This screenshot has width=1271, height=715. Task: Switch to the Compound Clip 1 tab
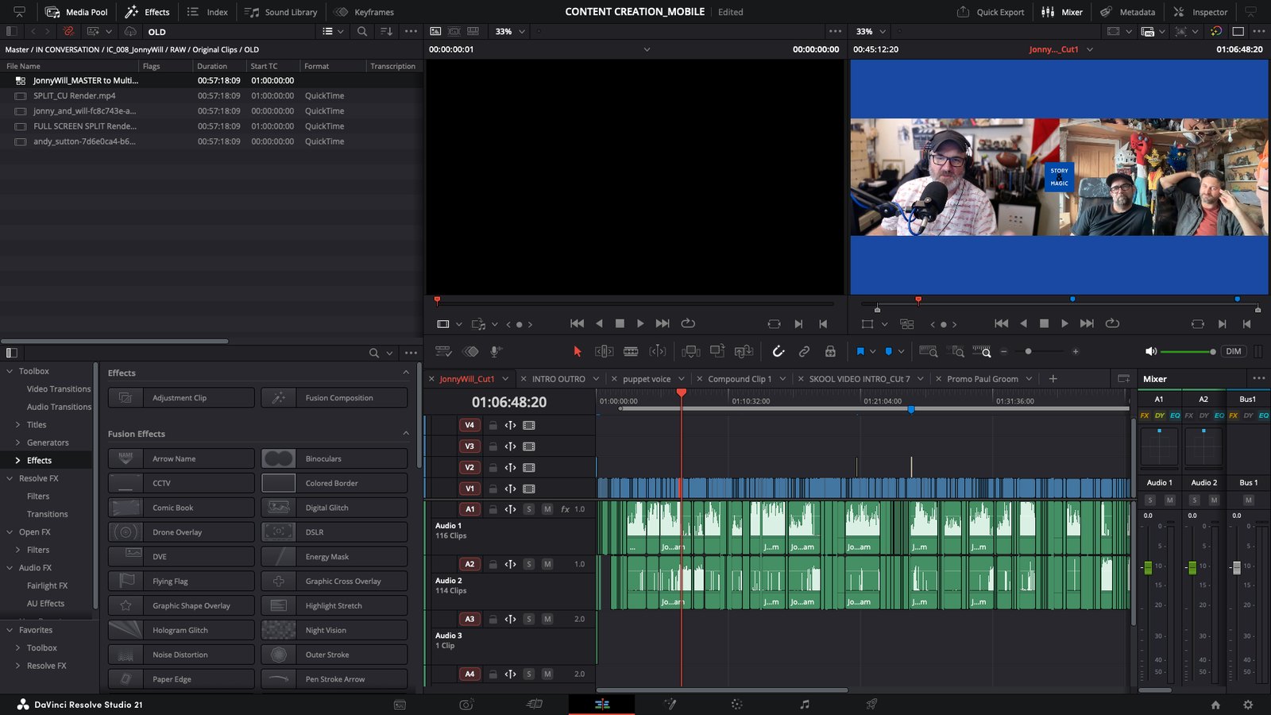tap(740, 379)
